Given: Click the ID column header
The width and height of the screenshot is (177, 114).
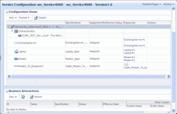Looking at the screenshot, I should (x=19, y=104).
